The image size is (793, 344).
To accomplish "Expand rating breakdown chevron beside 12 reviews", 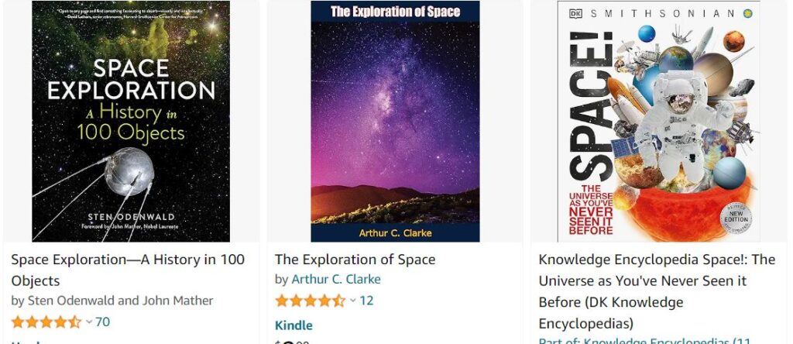I will (352, 301).
